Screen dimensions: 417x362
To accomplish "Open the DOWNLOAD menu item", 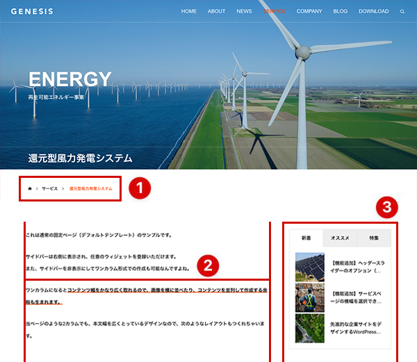I will pyautogui.click(x=373, y=12).
